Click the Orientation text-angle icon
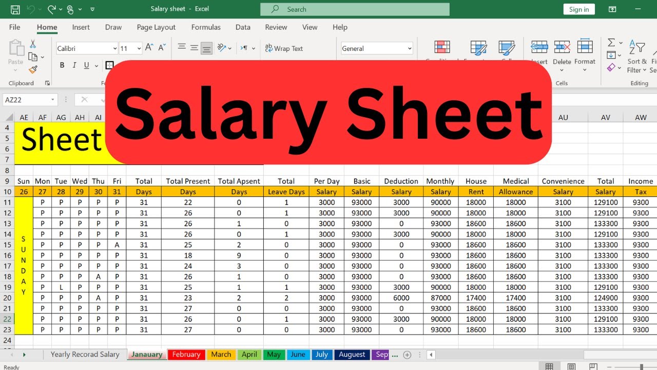The height and width of the screenshot is (370, 657). 222,47
